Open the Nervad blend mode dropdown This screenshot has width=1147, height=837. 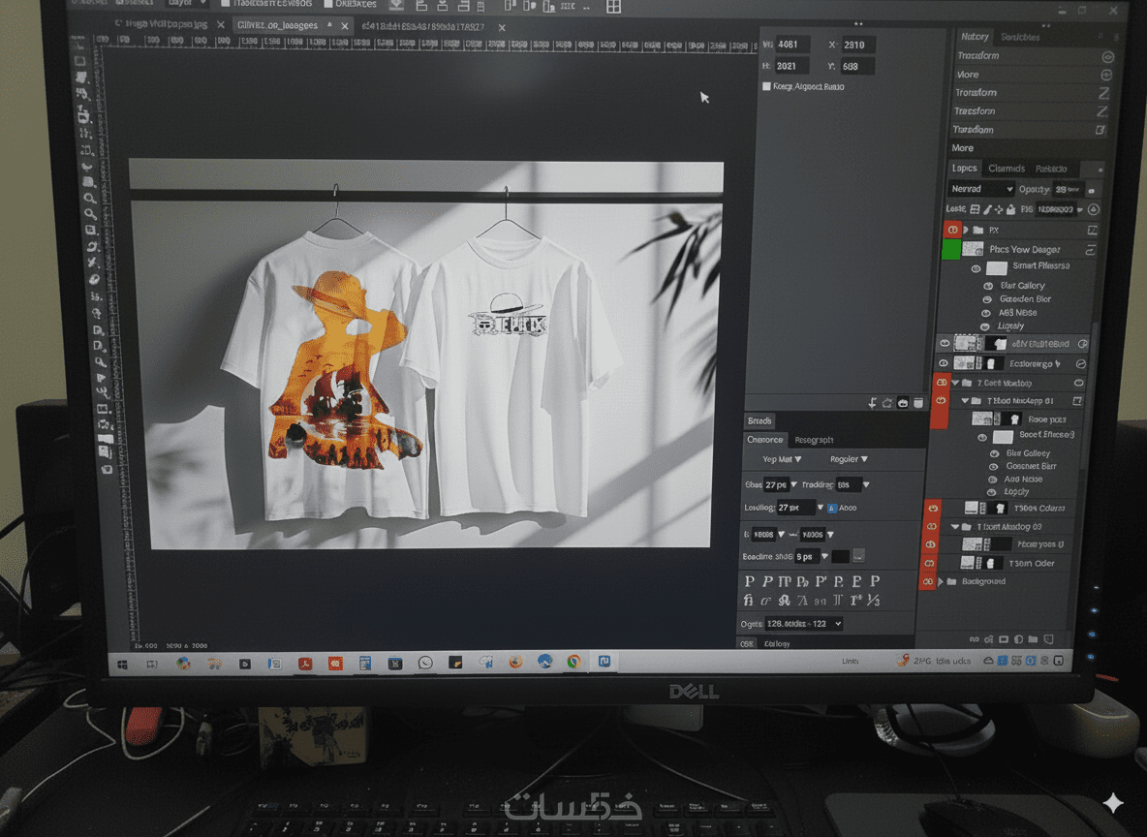tap(981, 189)
